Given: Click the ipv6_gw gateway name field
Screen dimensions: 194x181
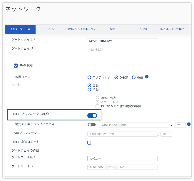Looking at the screenshot, I should (x=122, y=158).
